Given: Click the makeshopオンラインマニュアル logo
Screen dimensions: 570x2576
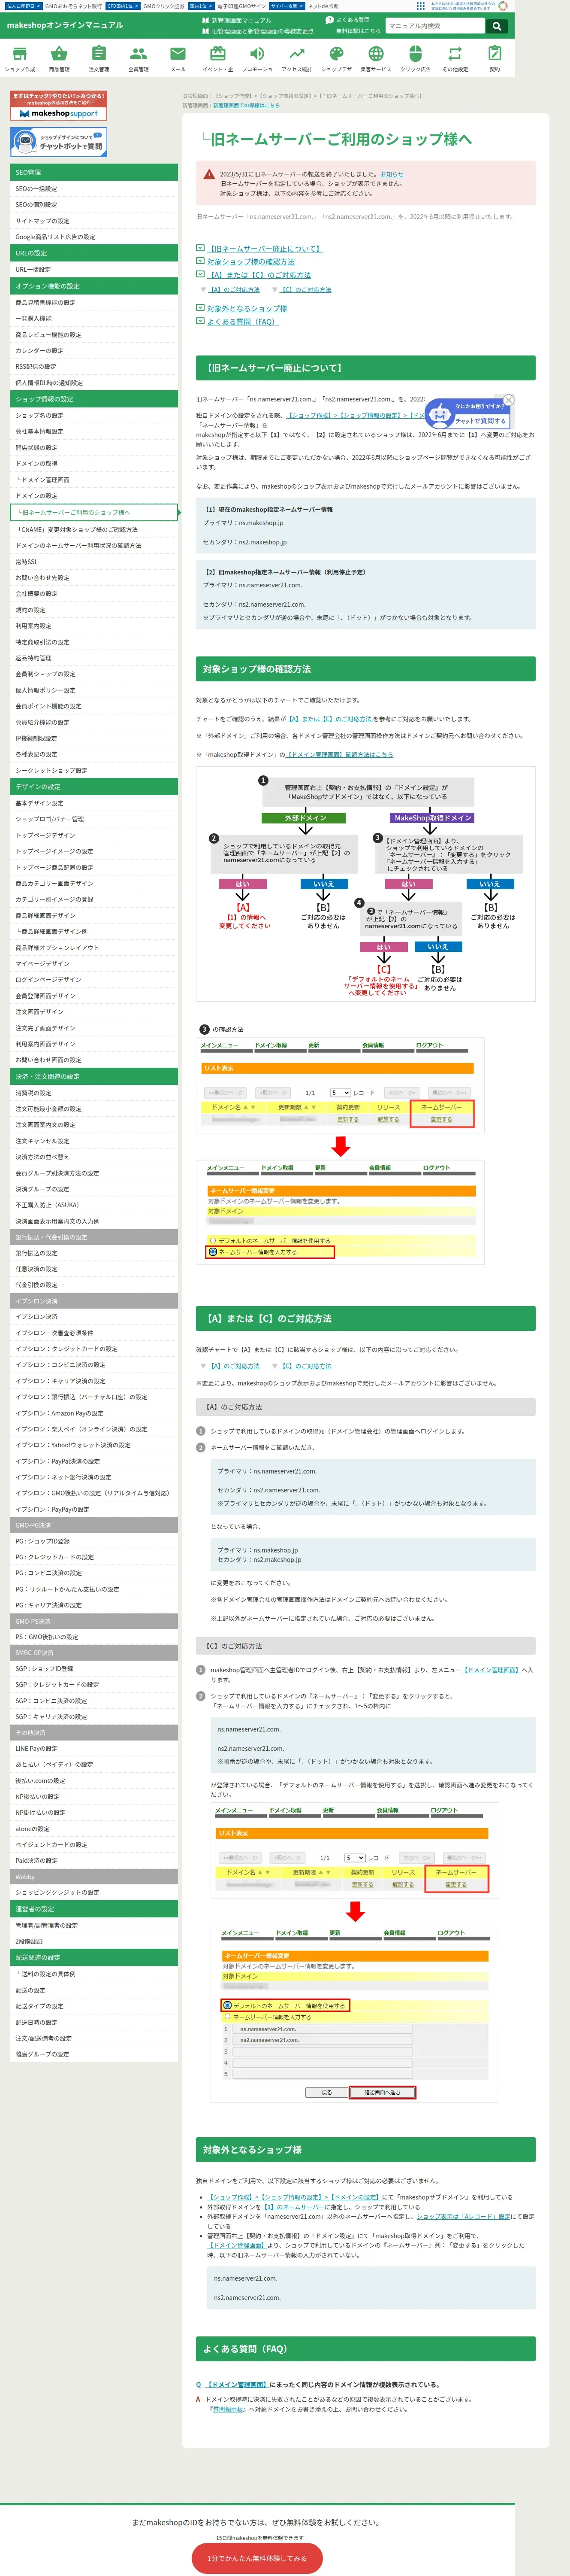Looking at the screenshot, I should tap(65, 25).
